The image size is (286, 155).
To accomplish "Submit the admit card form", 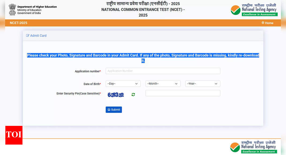I will tap(114, 110).
